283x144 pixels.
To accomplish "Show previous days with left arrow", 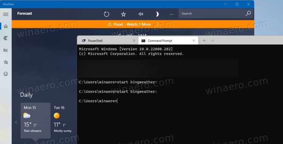I will click(x=16, y=122).
